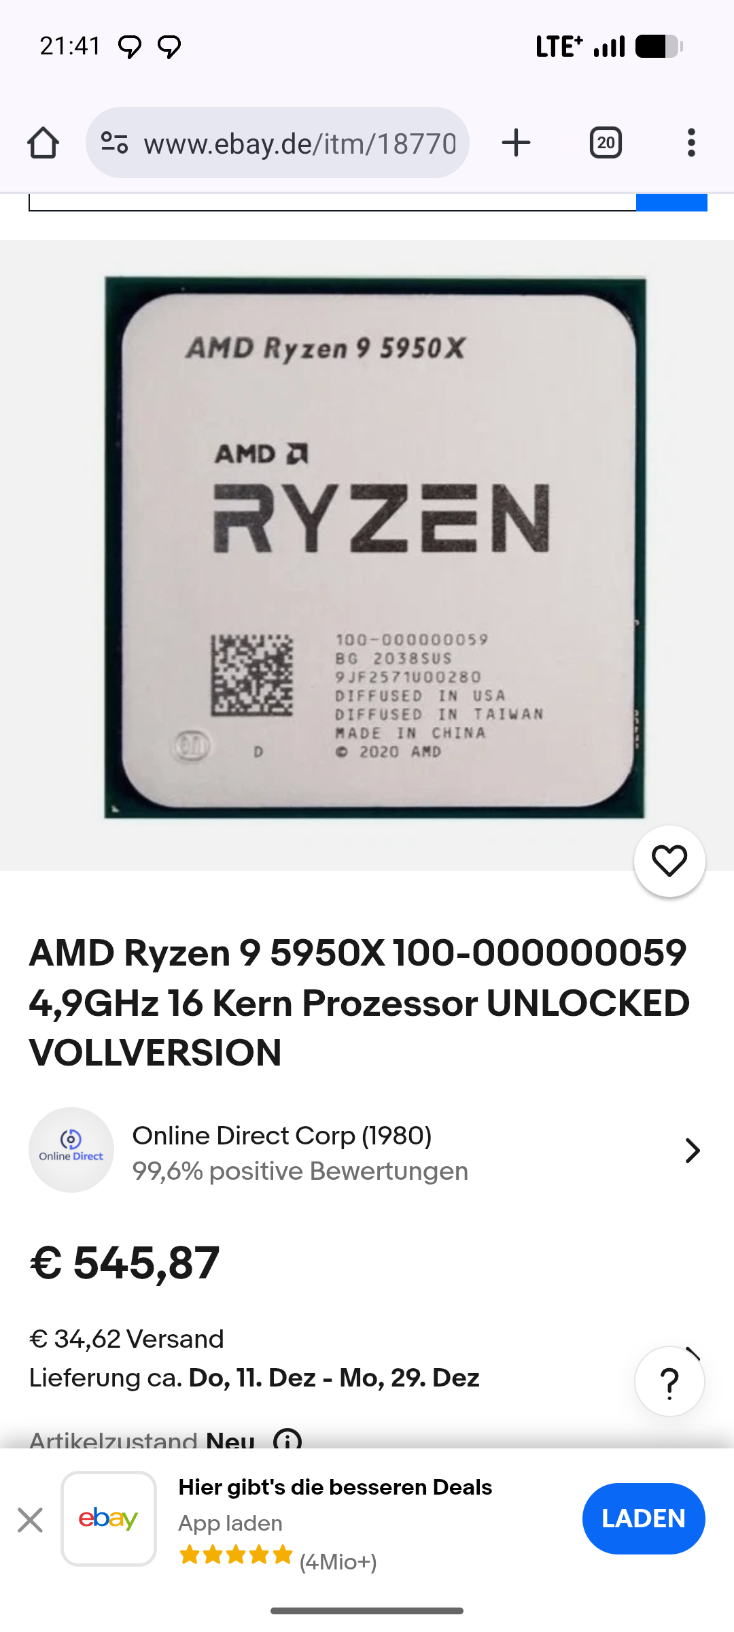Add item to watchlist with heart icon
The image size is (734, 1632).
669,861
